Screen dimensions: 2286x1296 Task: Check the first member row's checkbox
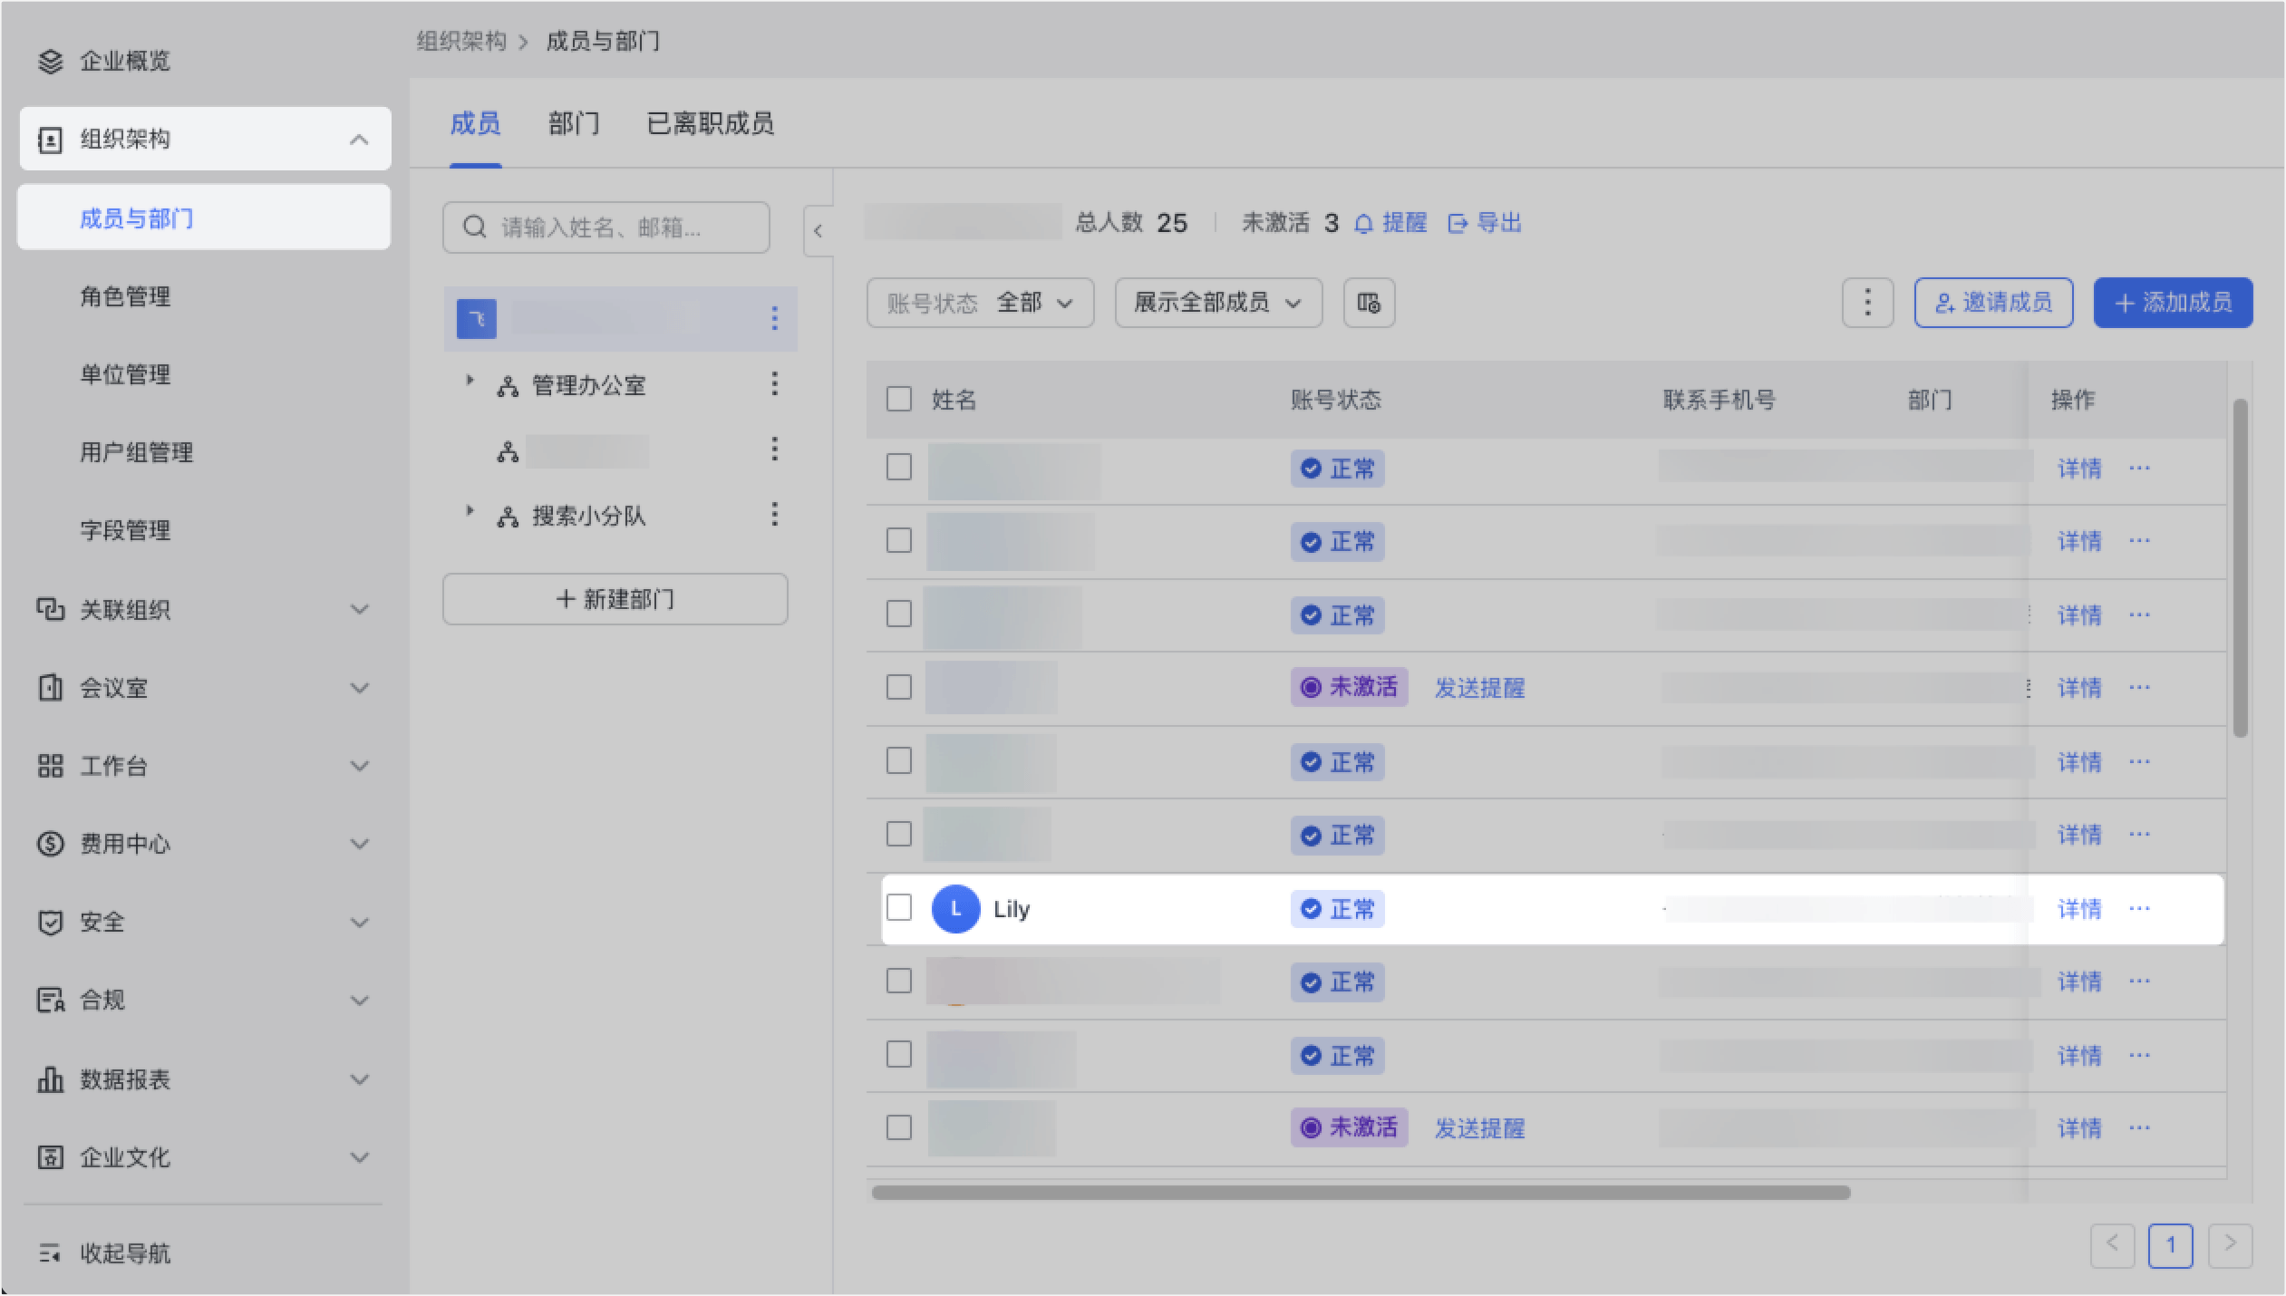coord(898,468)
